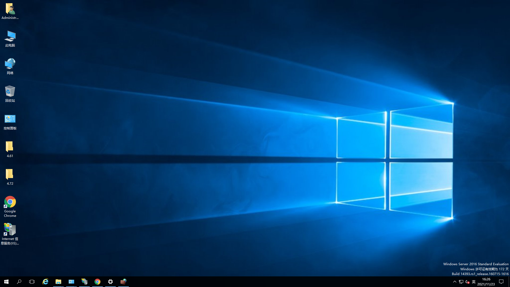Switch to Control Panel taskbar window
This screenshot has height=287, width=510.
pyautogui.click(x=71, y=282)
